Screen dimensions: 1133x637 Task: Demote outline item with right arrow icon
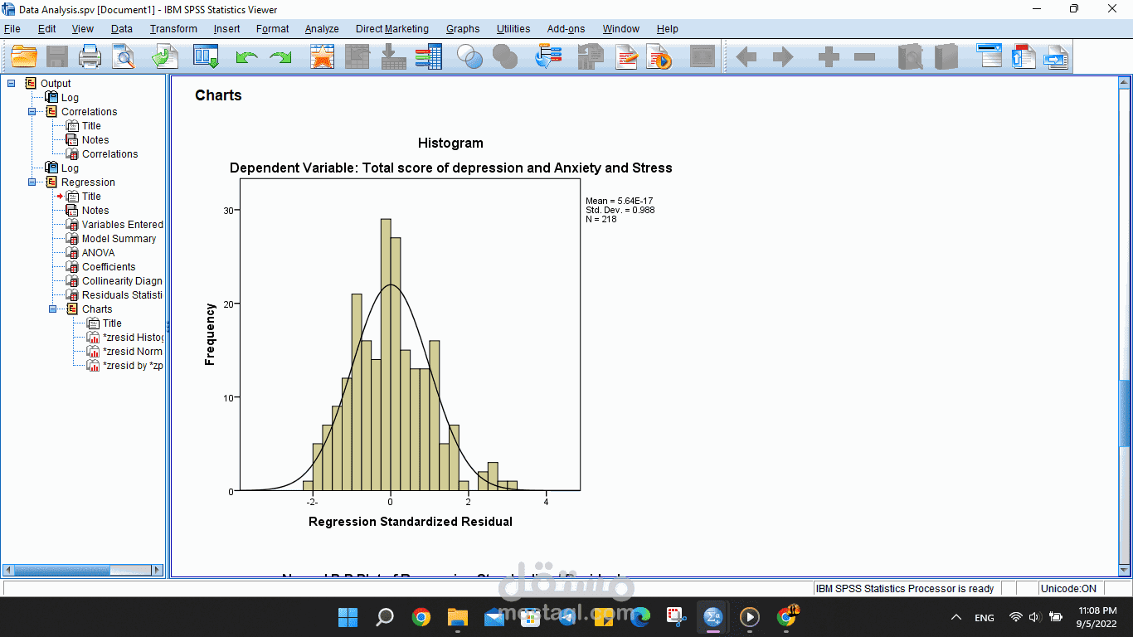pos(782,56)
